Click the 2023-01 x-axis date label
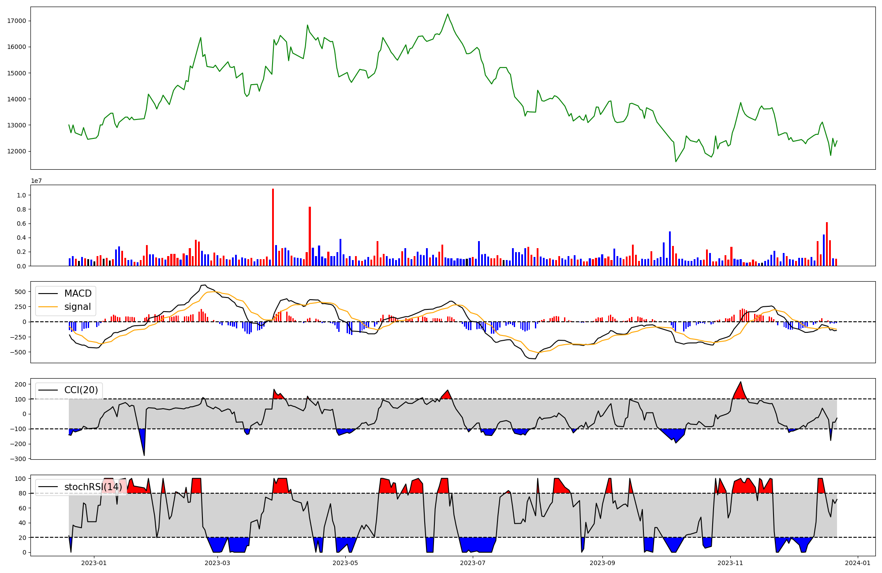 (x=94, y=563)
